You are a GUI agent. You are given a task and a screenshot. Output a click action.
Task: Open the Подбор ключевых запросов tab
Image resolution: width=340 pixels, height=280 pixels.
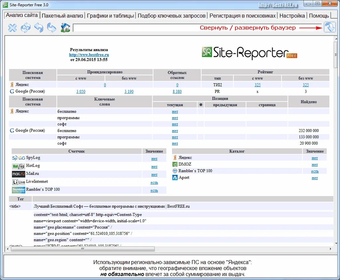[x=172, y=16]
